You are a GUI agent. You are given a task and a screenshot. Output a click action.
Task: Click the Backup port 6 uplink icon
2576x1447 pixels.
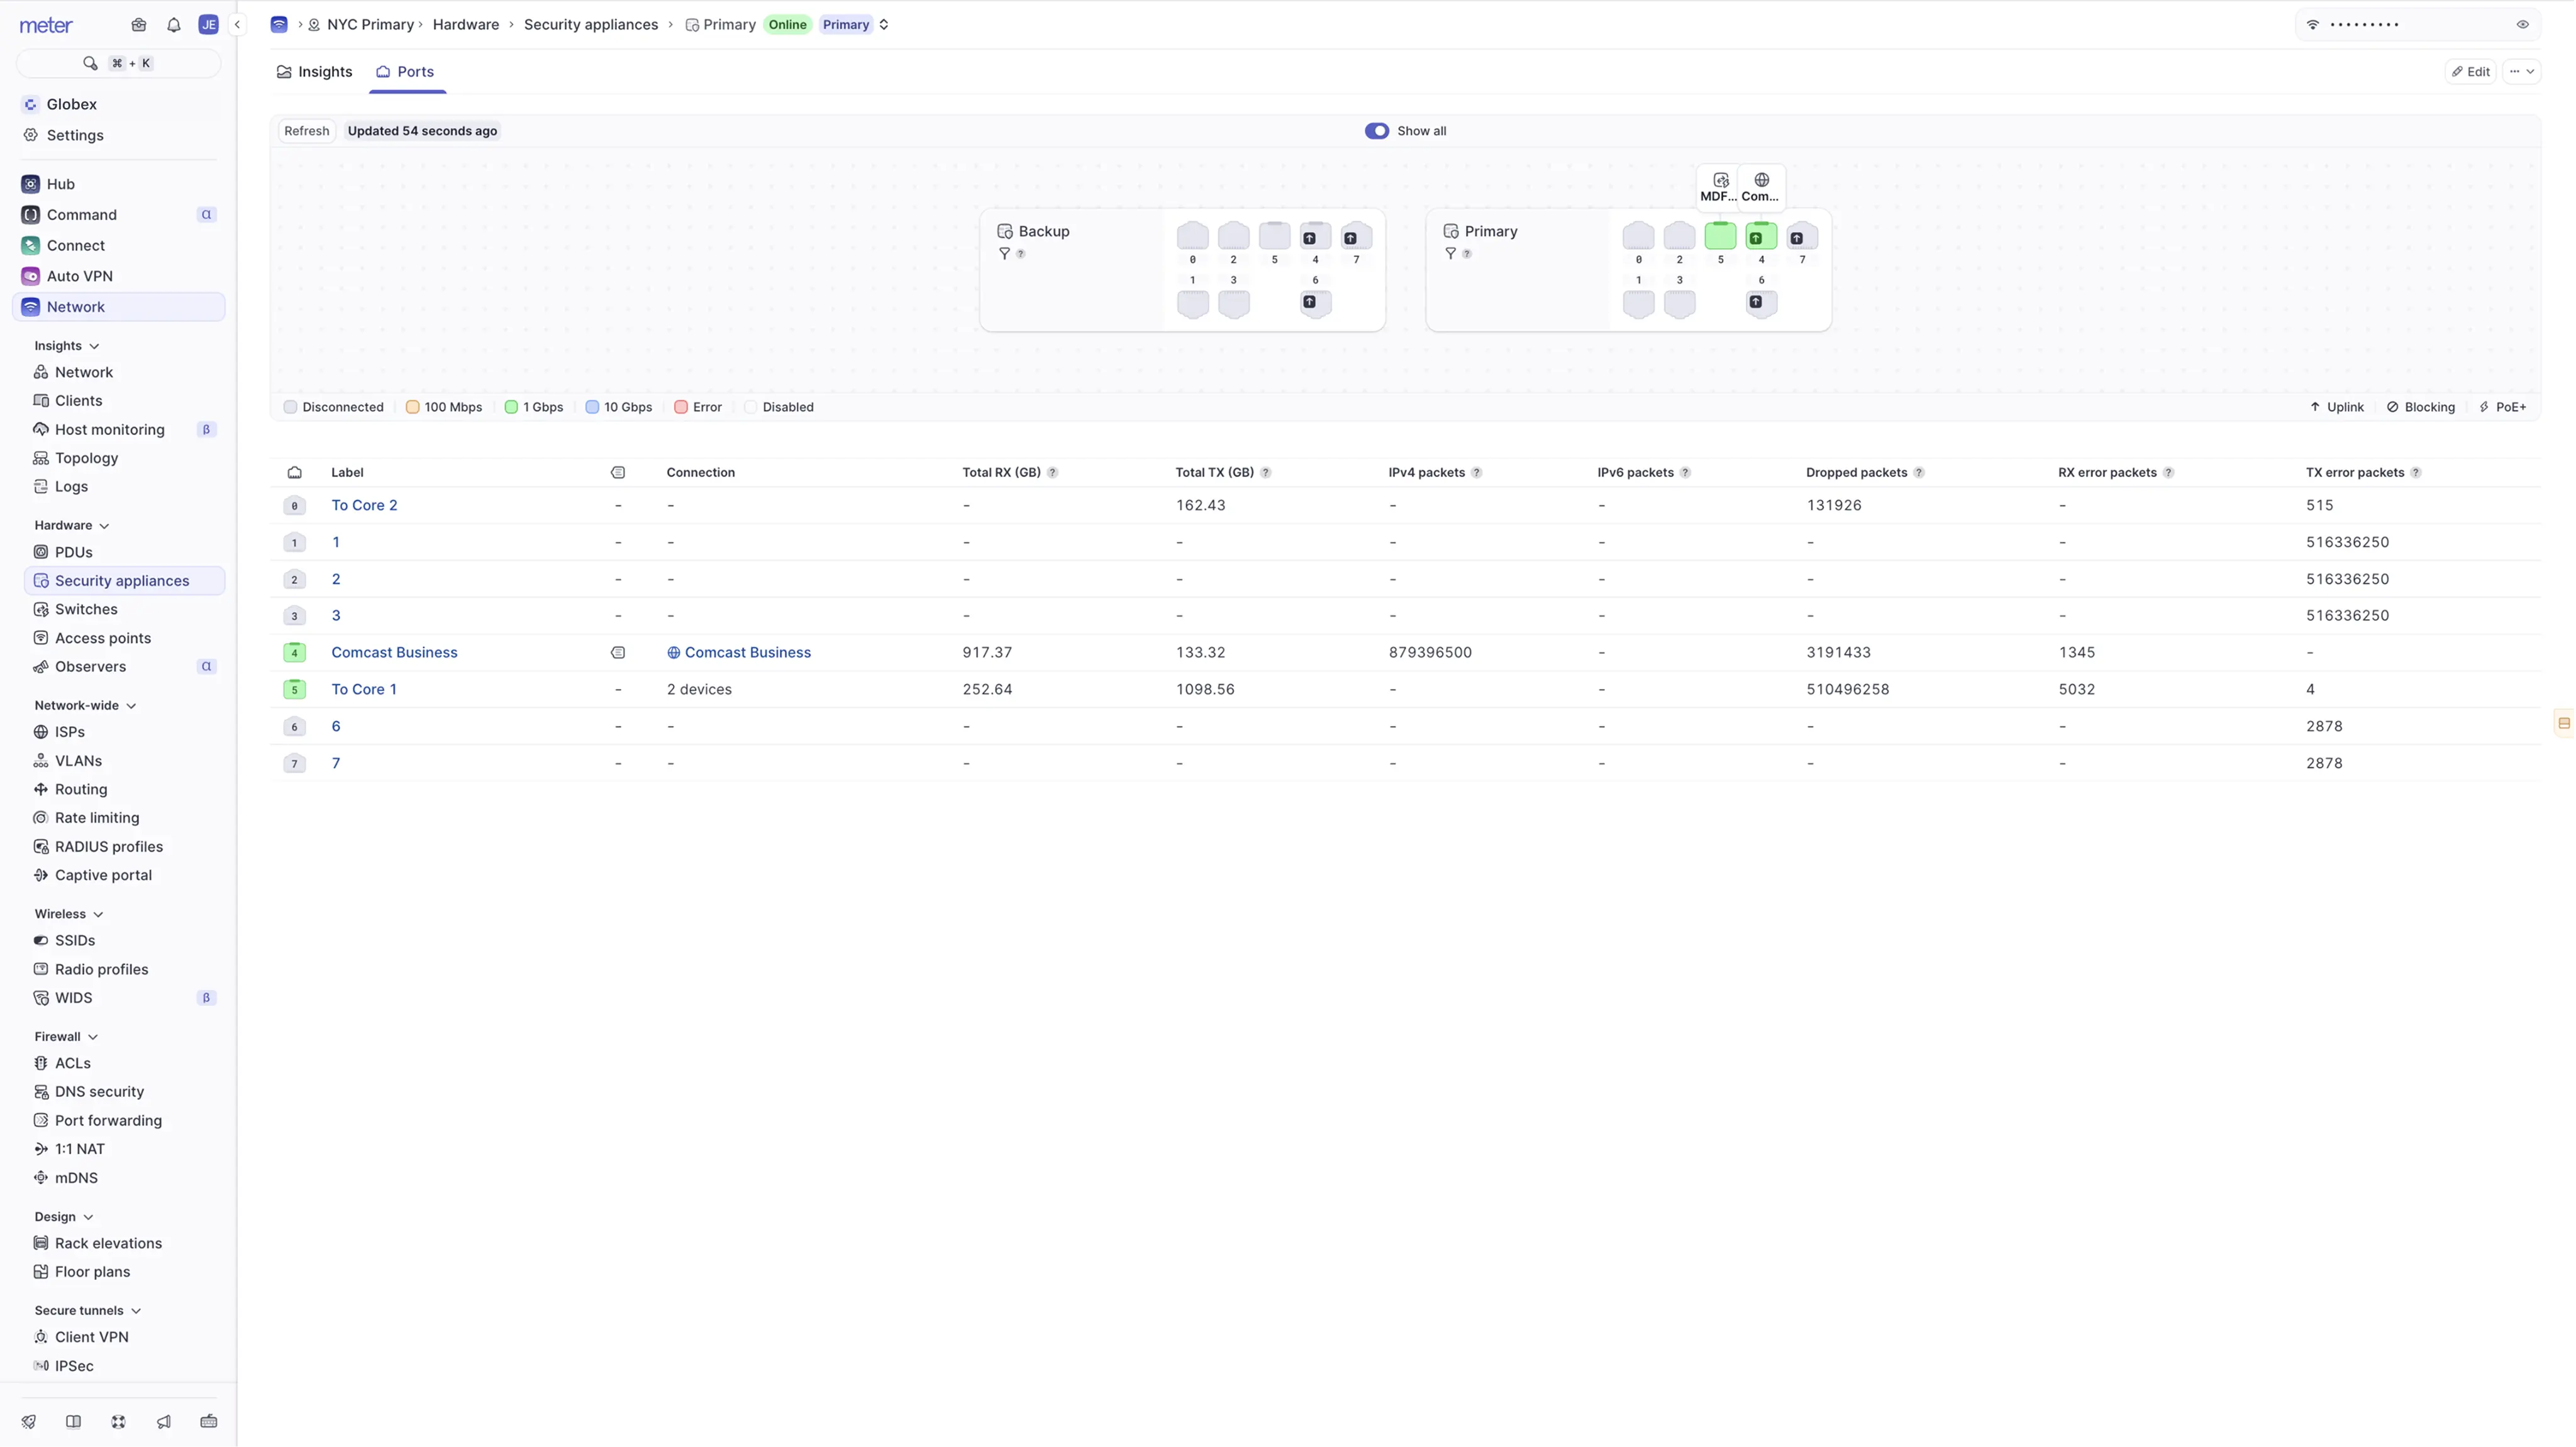pyautogui.click(x=1309, y=302)
